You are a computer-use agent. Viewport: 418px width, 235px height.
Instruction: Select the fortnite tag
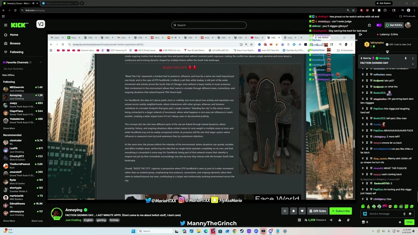pyautogui.click(x=114, y=220)
